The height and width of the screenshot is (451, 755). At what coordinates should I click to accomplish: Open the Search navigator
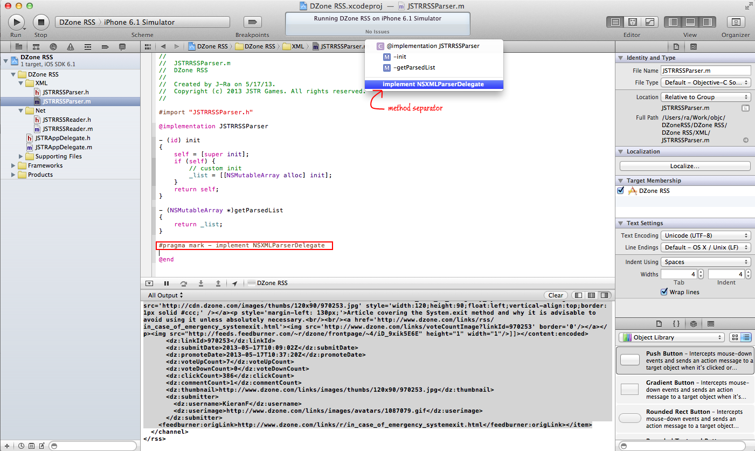(53, 47)
